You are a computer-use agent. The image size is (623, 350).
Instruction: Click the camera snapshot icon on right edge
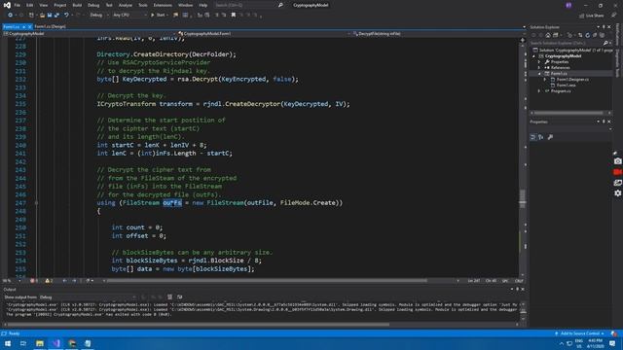click(x=617, y=161)
